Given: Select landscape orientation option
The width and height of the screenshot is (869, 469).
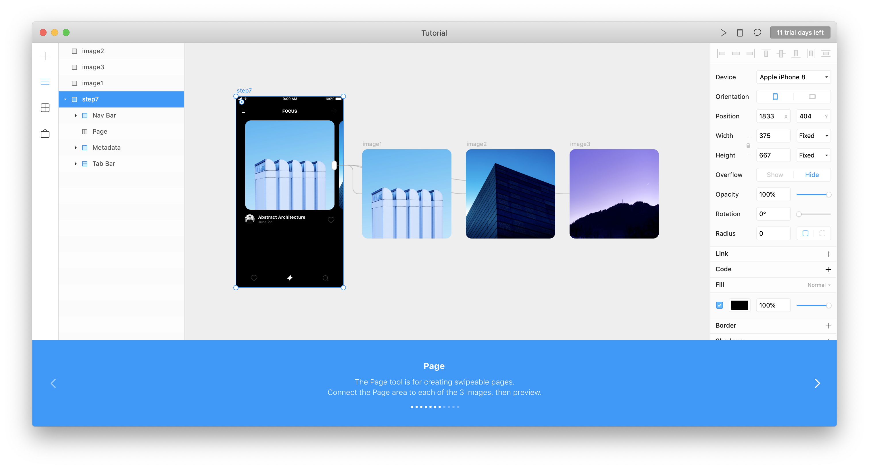Looking at the screenshot, I should click(812, 97).
